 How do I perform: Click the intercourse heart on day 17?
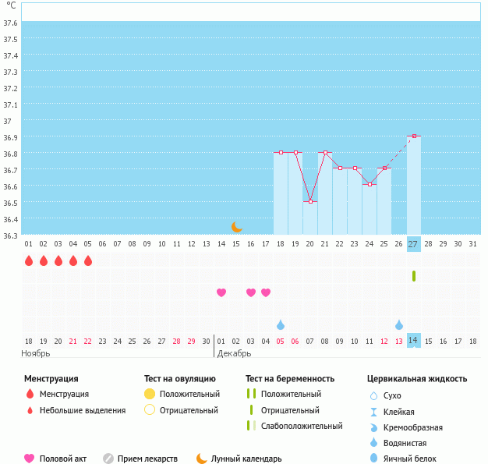pyautogui.click(x=266, y=292)
